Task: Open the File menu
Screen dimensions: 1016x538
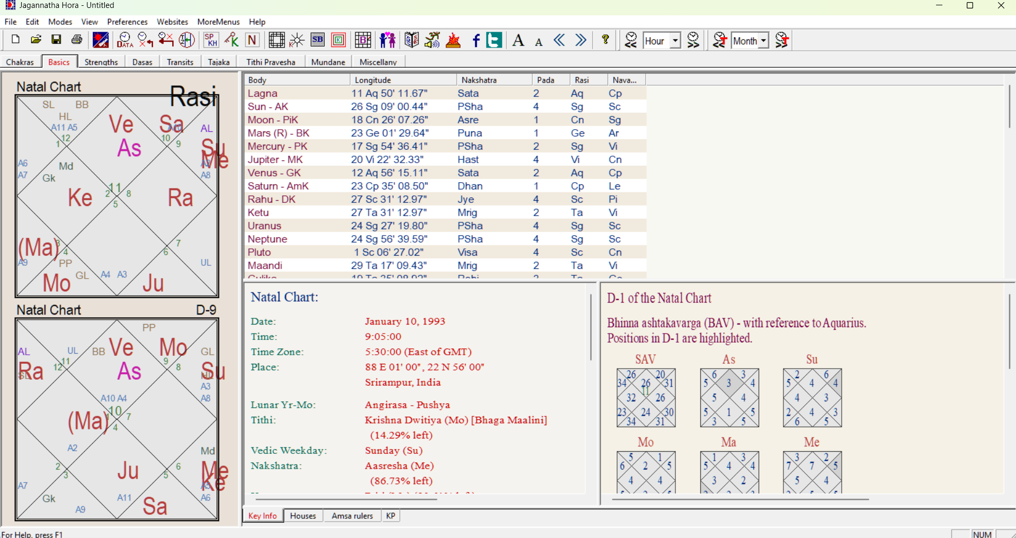Action: point(11,22)
